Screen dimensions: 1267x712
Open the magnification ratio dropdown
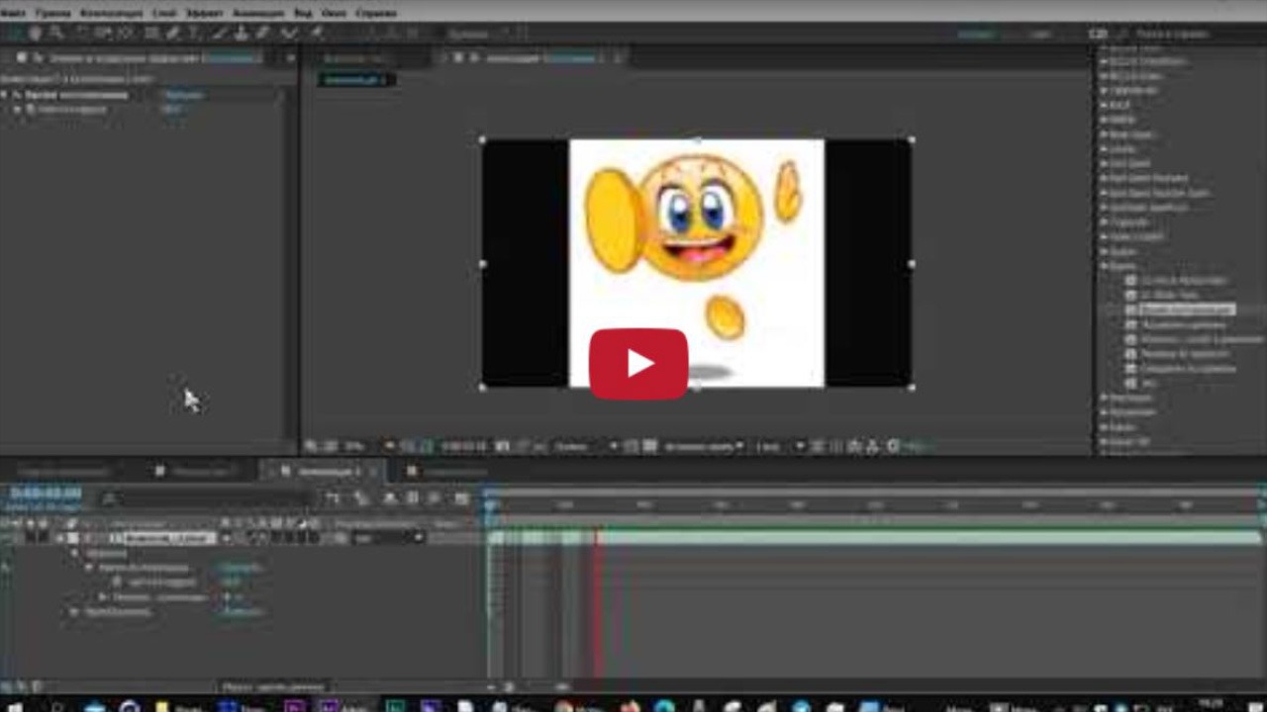pos(346,446)
